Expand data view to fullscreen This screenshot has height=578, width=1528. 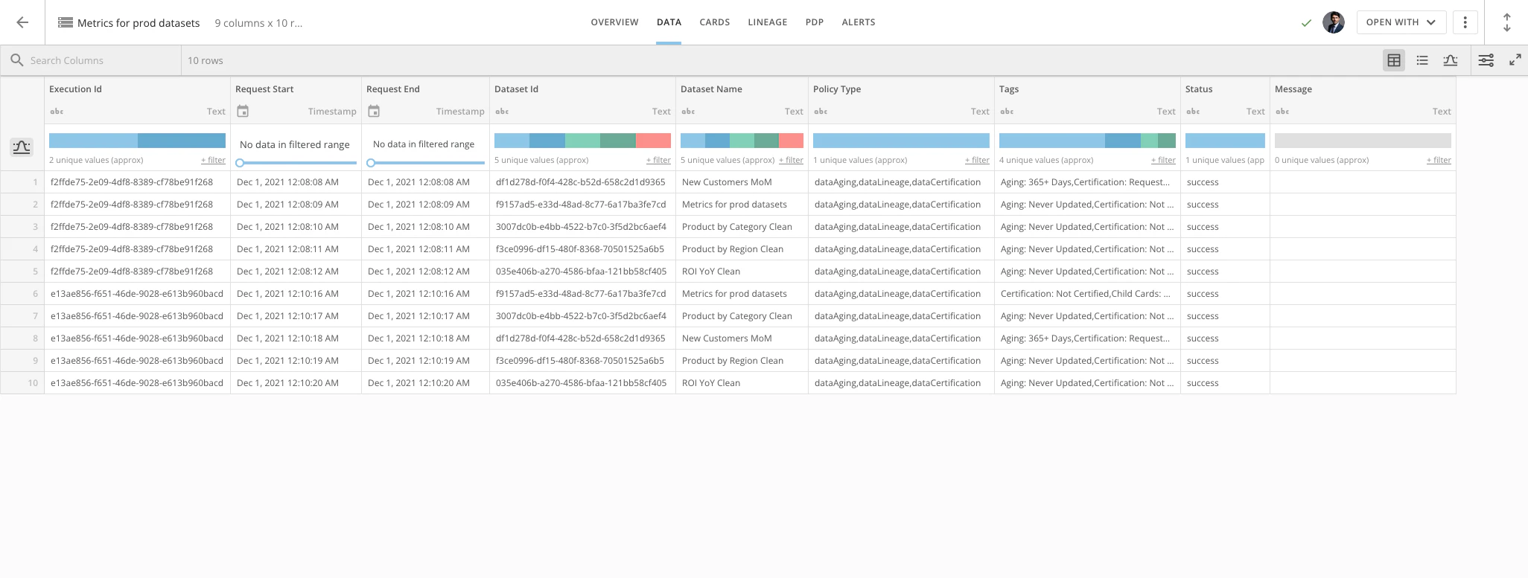pyautogui.click(x=1515, y=60)
